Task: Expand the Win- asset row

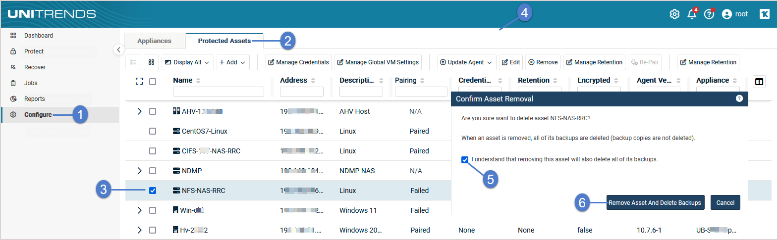Action: (x=139, y=210)
